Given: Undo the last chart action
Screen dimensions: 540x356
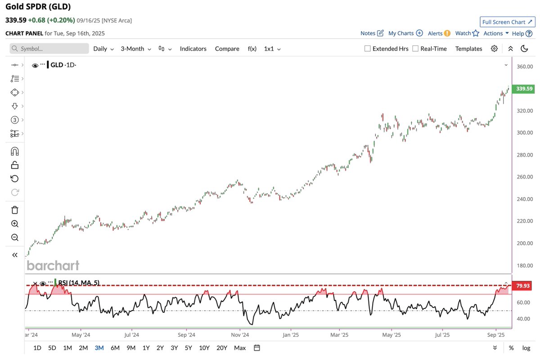Looking at the screenshot, I should pos(14,179).
